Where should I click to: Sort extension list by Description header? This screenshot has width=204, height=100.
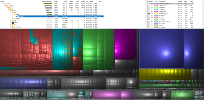click(167, 1)
